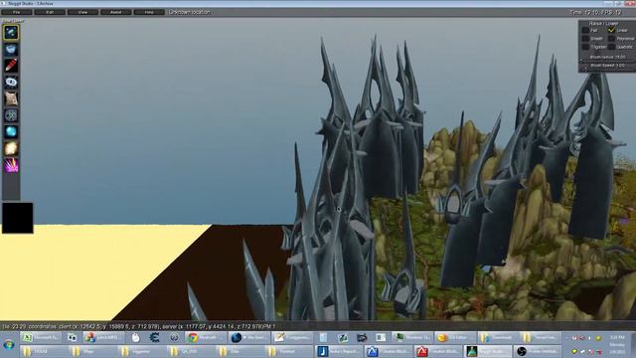Select the glowing Light tool icon

[x=11, y=148]
